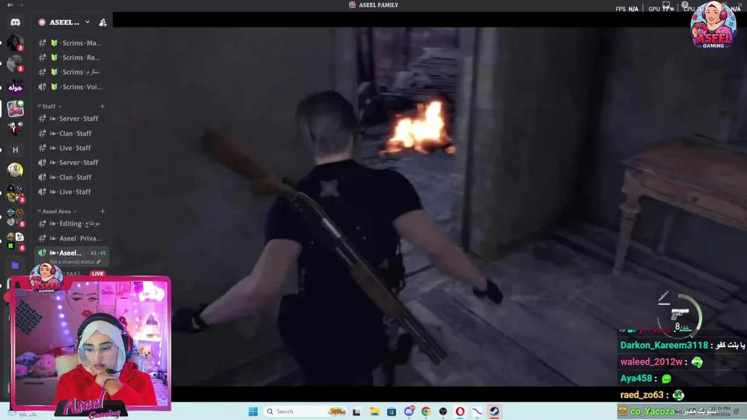Create a channel with Staff category plus
The width and height of the screenshot is (747, 420).
coord(103,106)
